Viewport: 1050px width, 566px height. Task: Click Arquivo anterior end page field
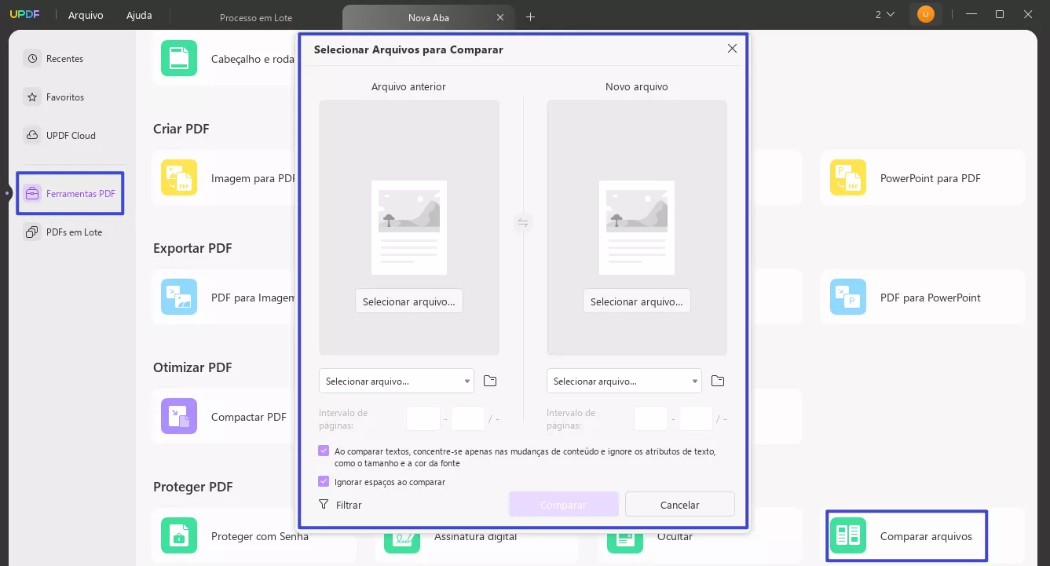coord(468,418)
